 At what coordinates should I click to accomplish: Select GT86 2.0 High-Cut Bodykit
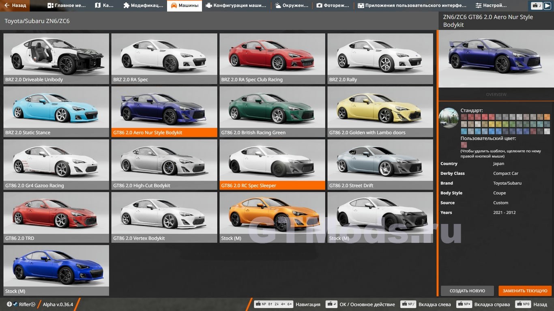click(x=164, y=165)
